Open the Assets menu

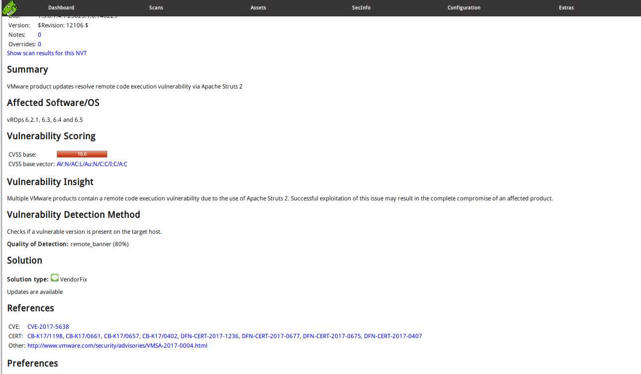click(x=258, y=7)
